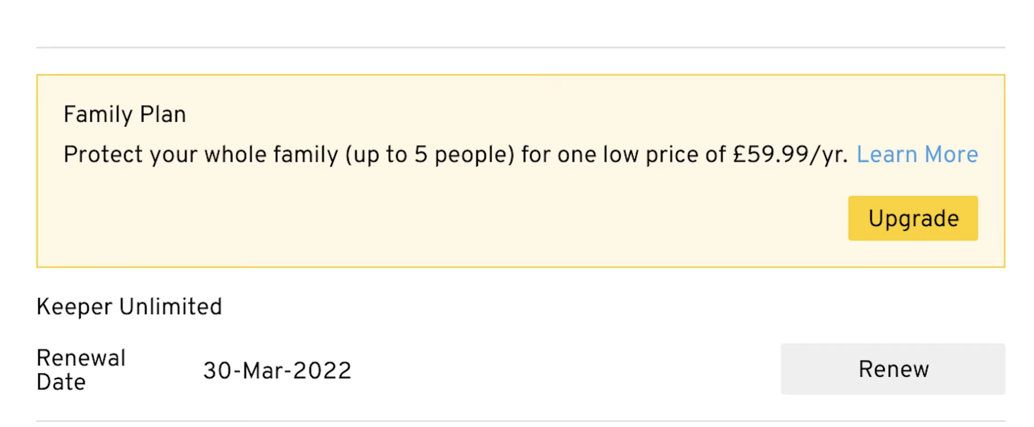Image resolution: width=1034 pixels, height=427 pixels.
Task: Click the word "Renewal" in the label
Action: [x=81, y=358]
